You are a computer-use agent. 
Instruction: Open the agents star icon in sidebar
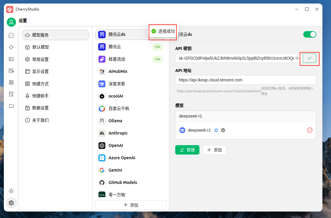[11, 47]
